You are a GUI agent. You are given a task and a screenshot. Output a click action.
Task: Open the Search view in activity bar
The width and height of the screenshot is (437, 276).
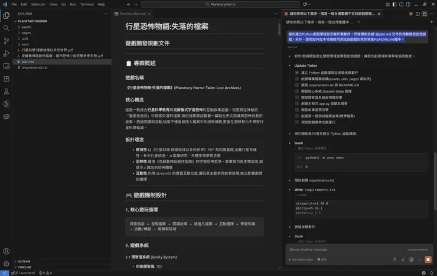click(6, 28)
